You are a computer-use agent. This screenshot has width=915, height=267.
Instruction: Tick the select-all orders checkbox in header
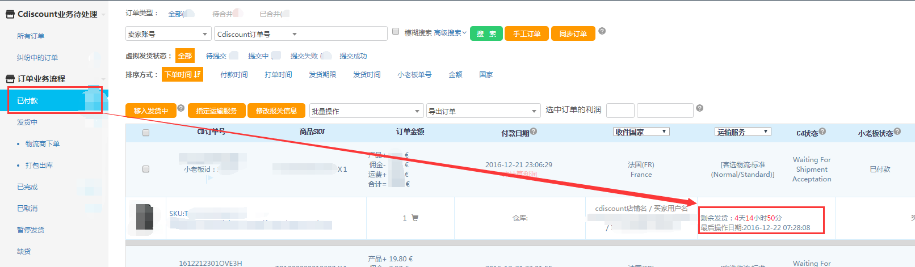click(146, 133)
